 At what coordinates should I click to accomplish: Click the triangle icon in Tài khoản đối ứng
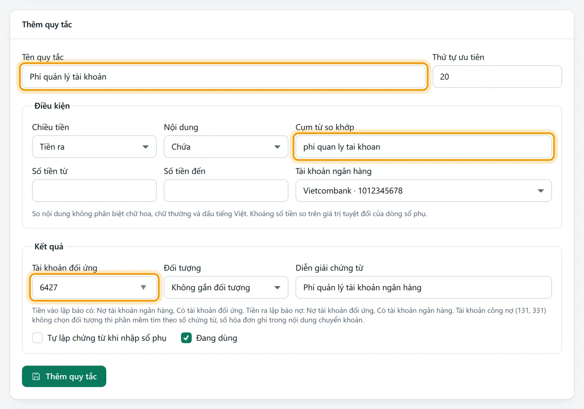point(143,287)
